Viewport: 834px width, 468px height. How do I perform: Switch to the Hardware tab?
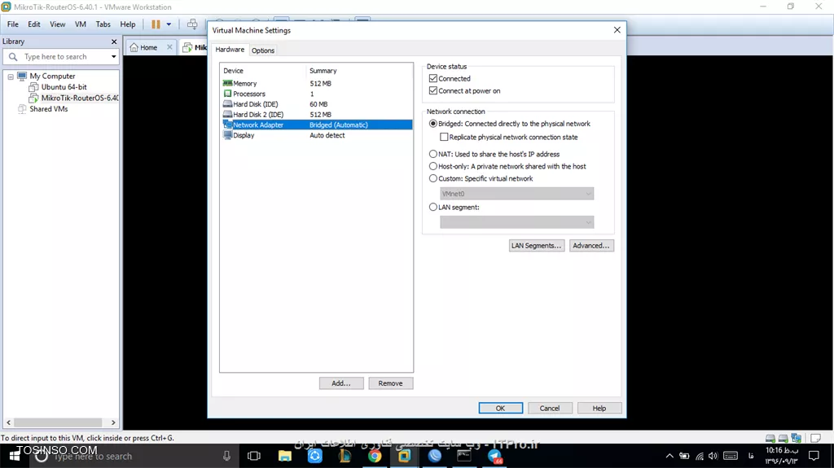coord(230,50)
